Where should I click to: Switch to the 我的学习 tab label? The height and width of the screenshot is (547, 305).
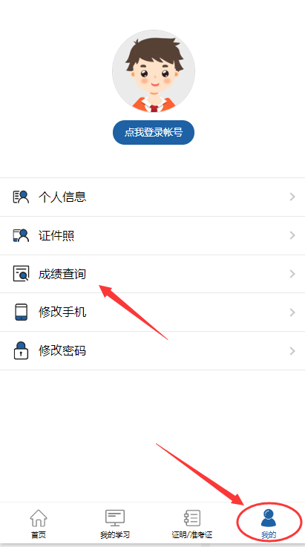coord(115,535)
